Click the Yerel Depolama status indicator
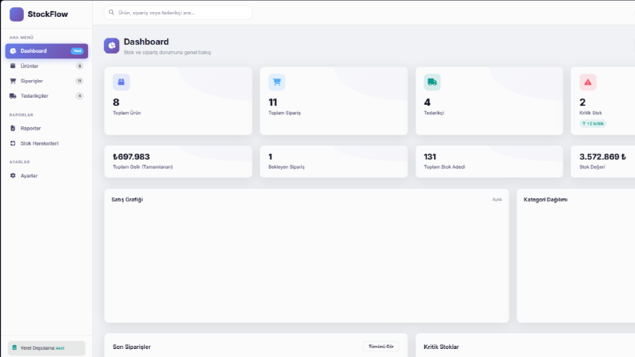Image resolution: width=635 pixels, height=357 pixels. pyautogui.click(x=46, y=348)
